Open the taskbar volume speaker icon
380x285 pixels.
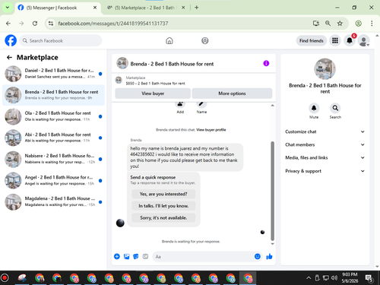coord(334,278)
